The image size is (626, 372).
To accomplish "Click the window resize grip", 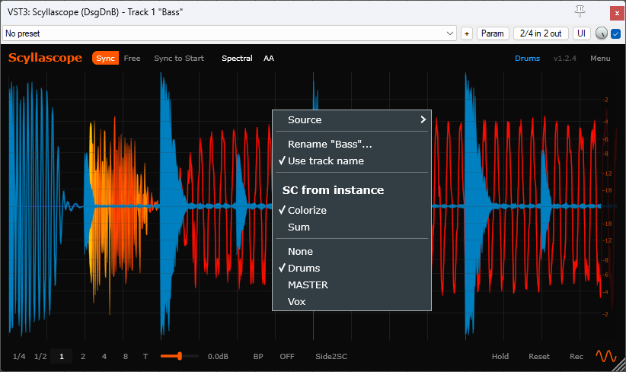I will coord(620,366).
